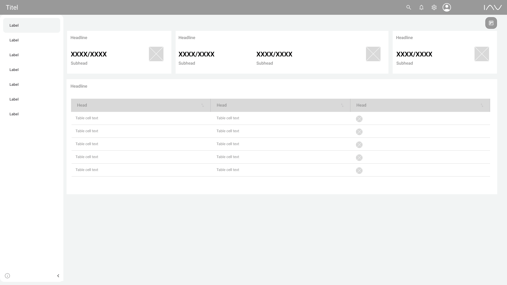Click the IAV logo in header
This screenshot has width=507, height=285.
[x=493, y=7]
